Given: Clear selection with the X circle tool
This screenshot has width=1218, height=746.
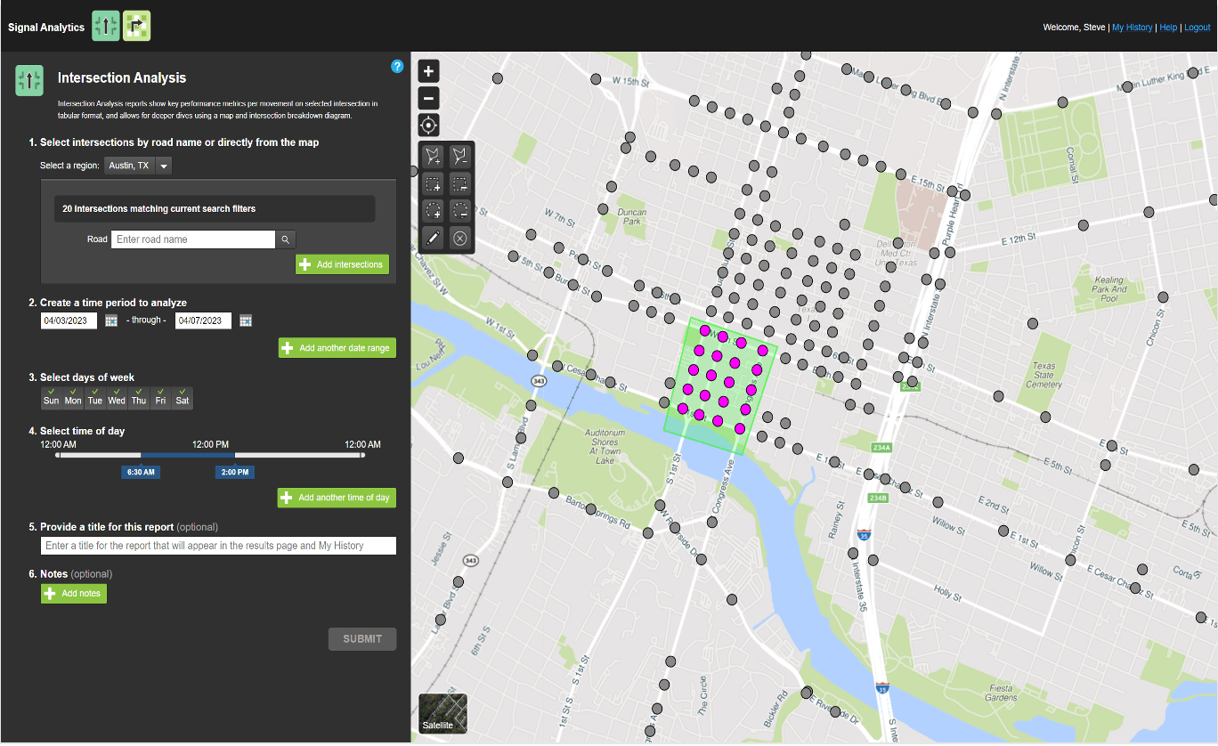Looking at the screenshot, I should click(x=460, y=238).
